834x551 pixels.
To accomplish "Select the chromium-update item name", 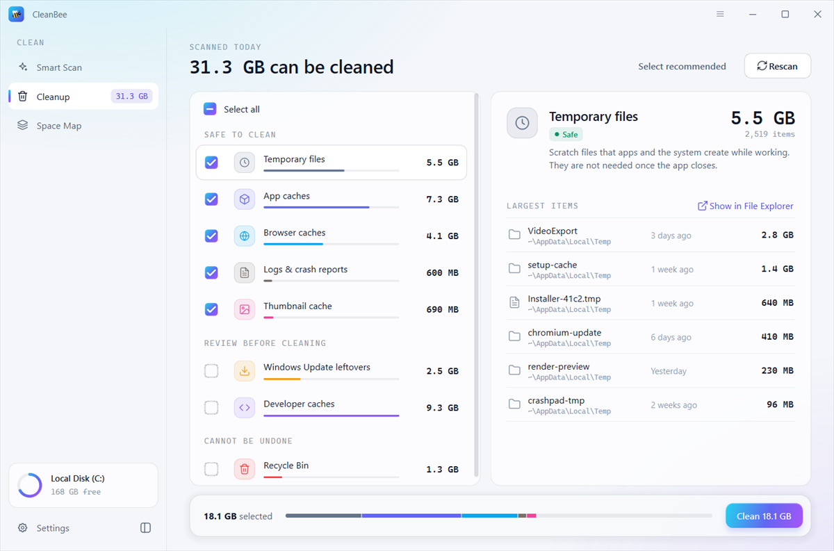I will pyautogui.click(x=564, y=333).
